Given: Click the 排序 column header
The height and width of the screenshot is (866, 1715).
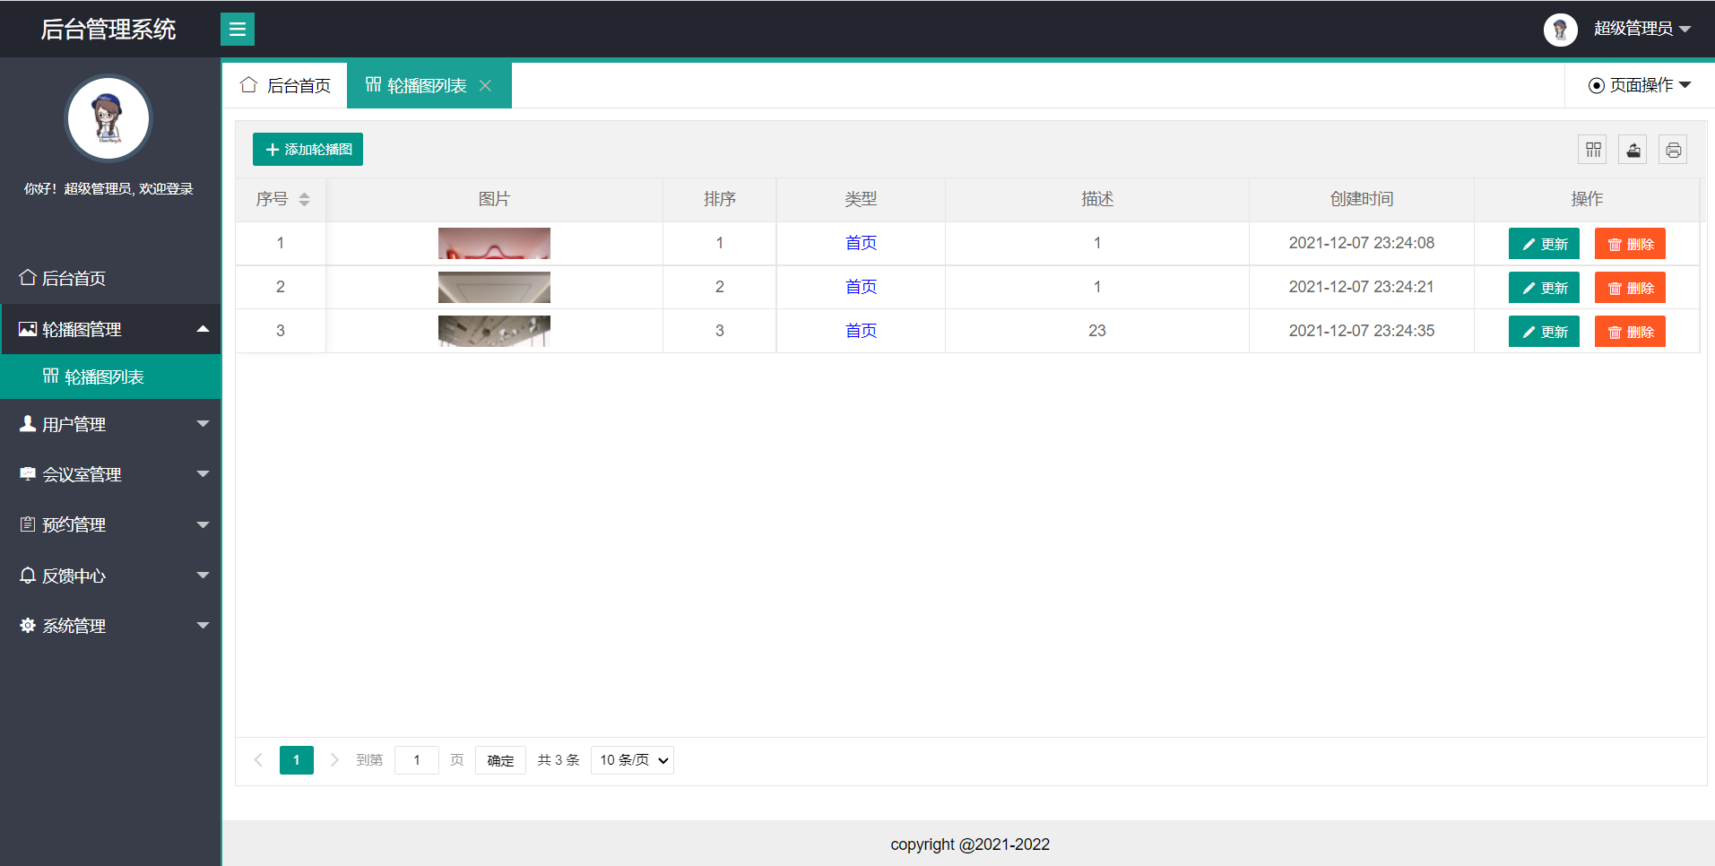Looking at the screenshot, I should tap(720, 199).
